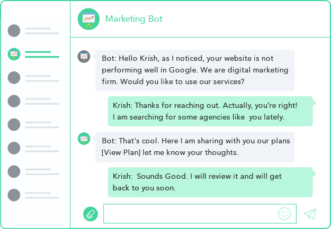Select the third sidebar contact avatar
The height and width of the screenshot is (229, 331).
pos(14,78)
